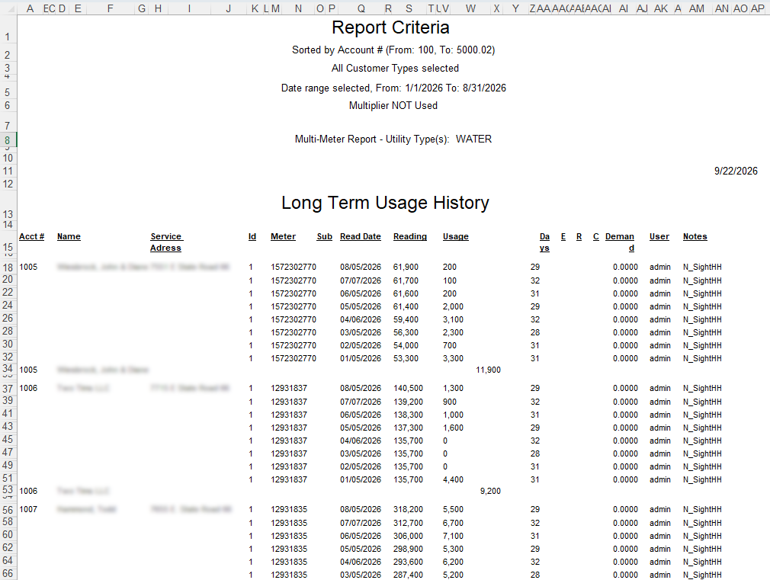Click the 'Notes' column heading
The width and height of the screenshot is (770, 580).
695,237
